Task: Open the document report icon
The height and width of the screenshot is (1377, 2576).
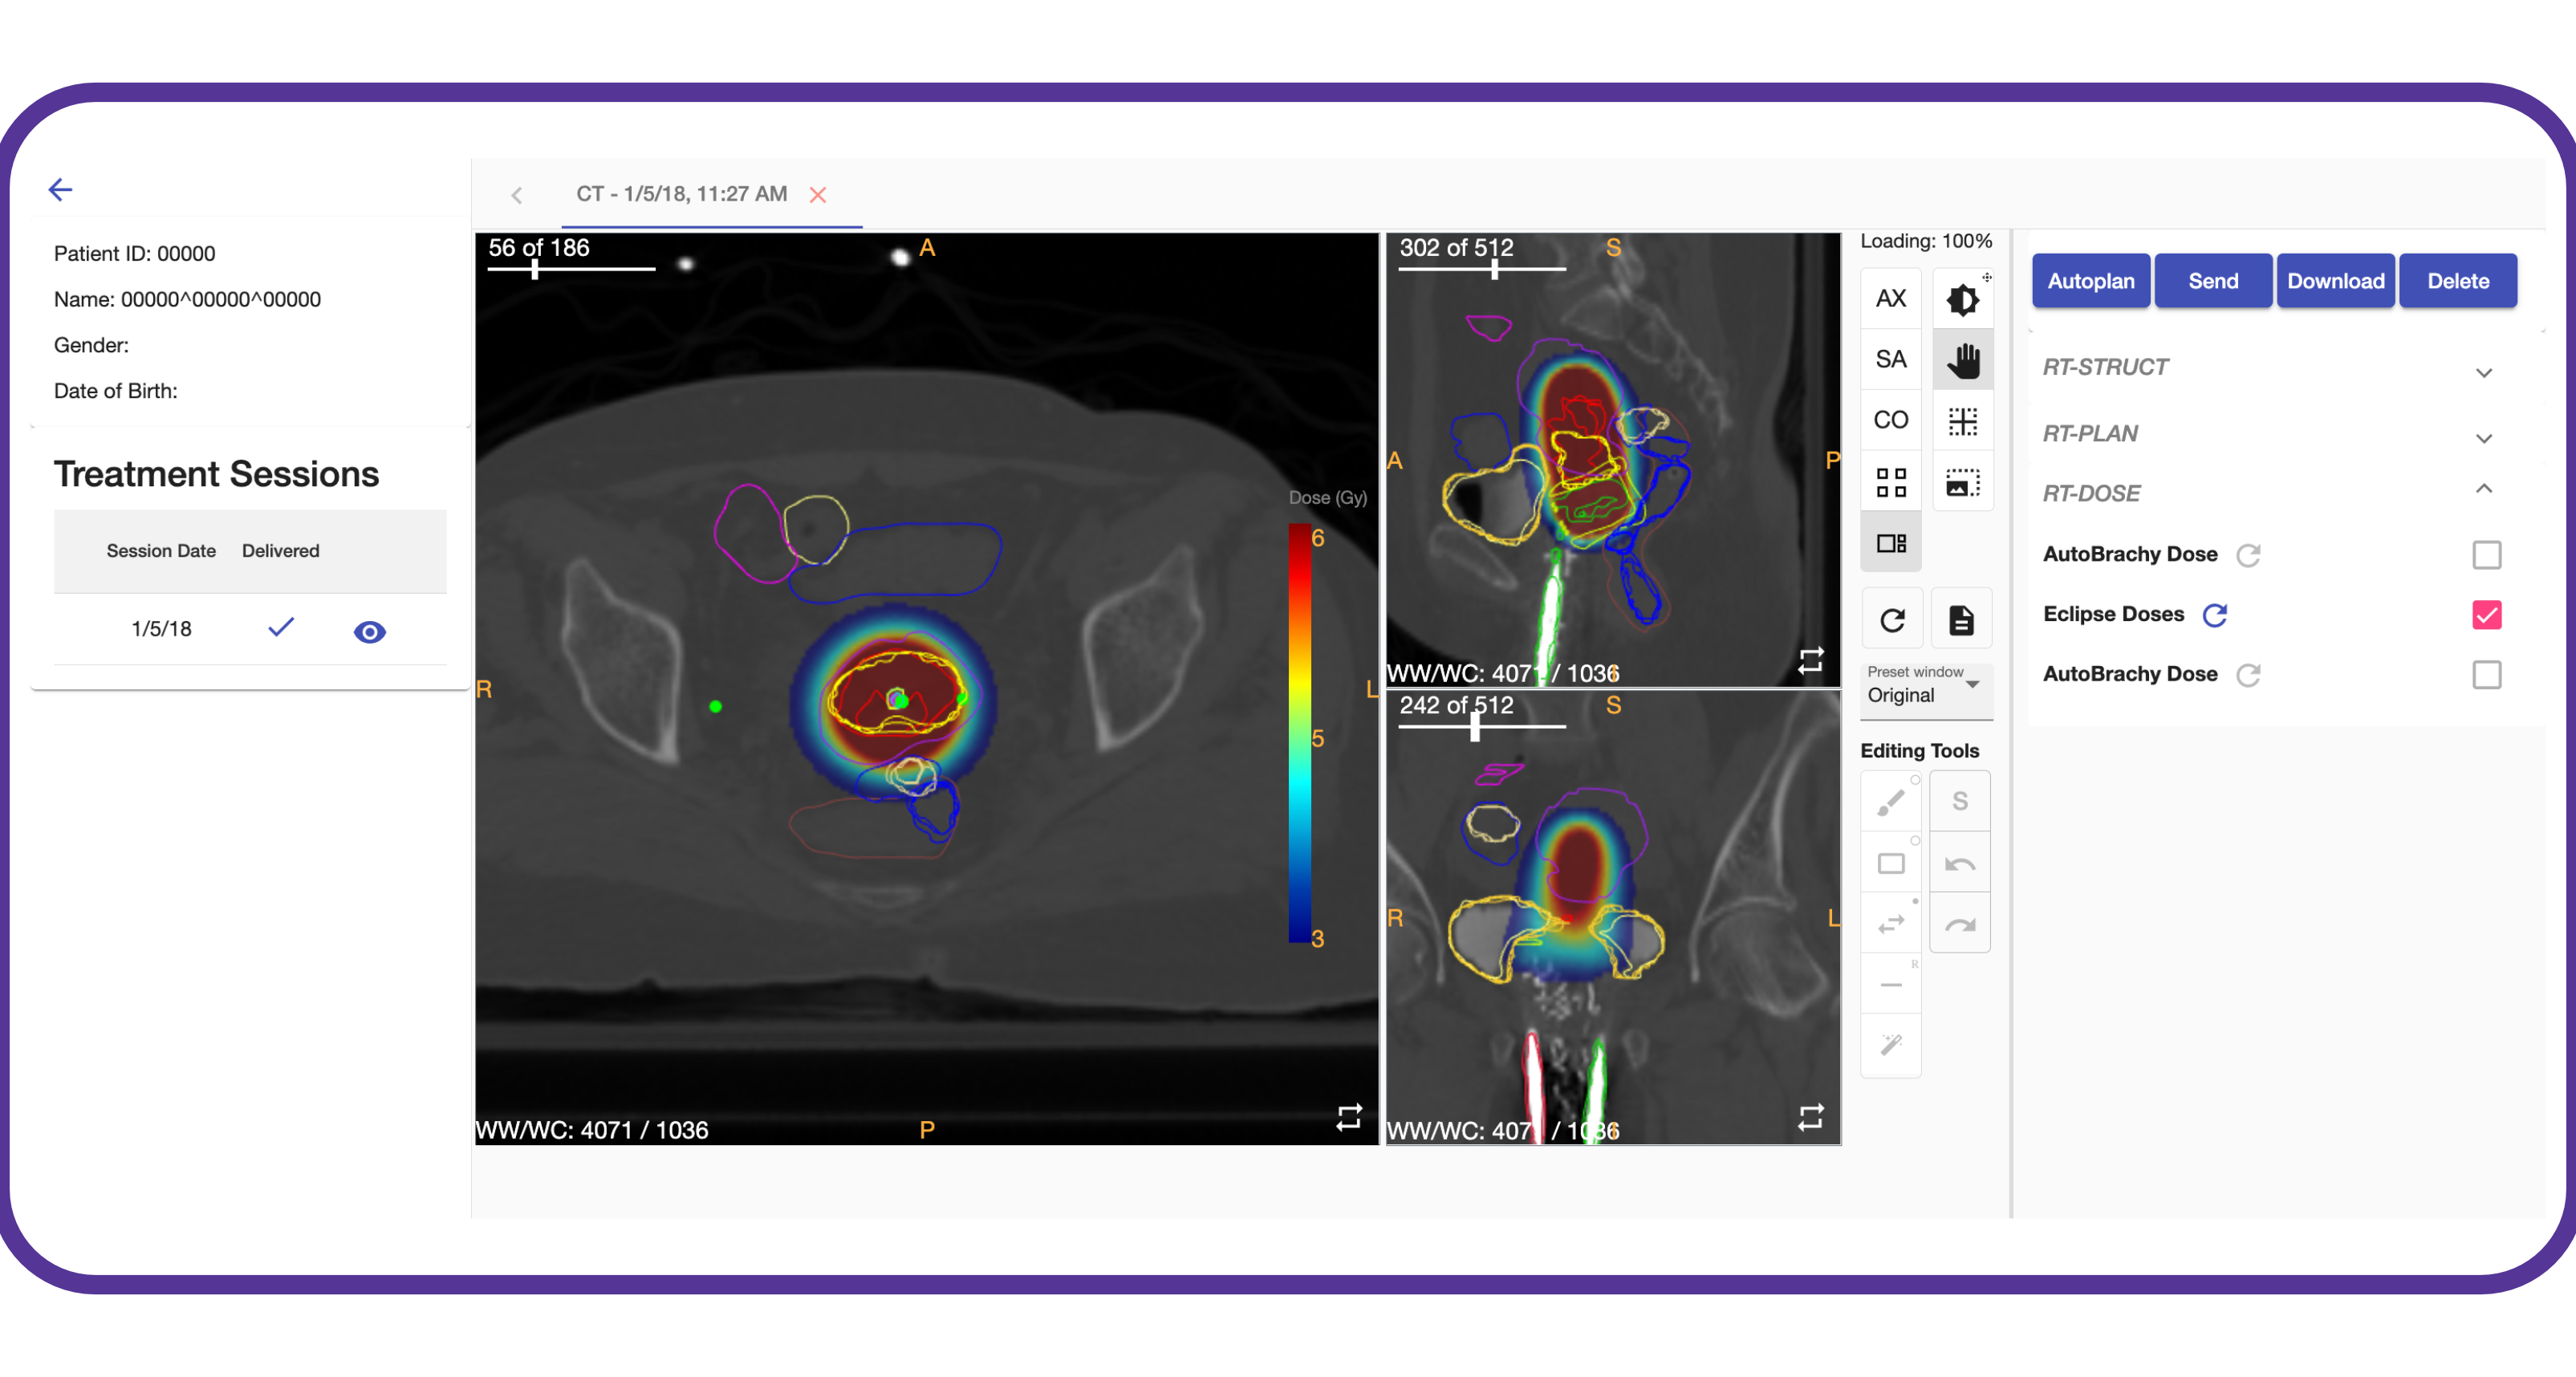Action: coord(1961,621)
